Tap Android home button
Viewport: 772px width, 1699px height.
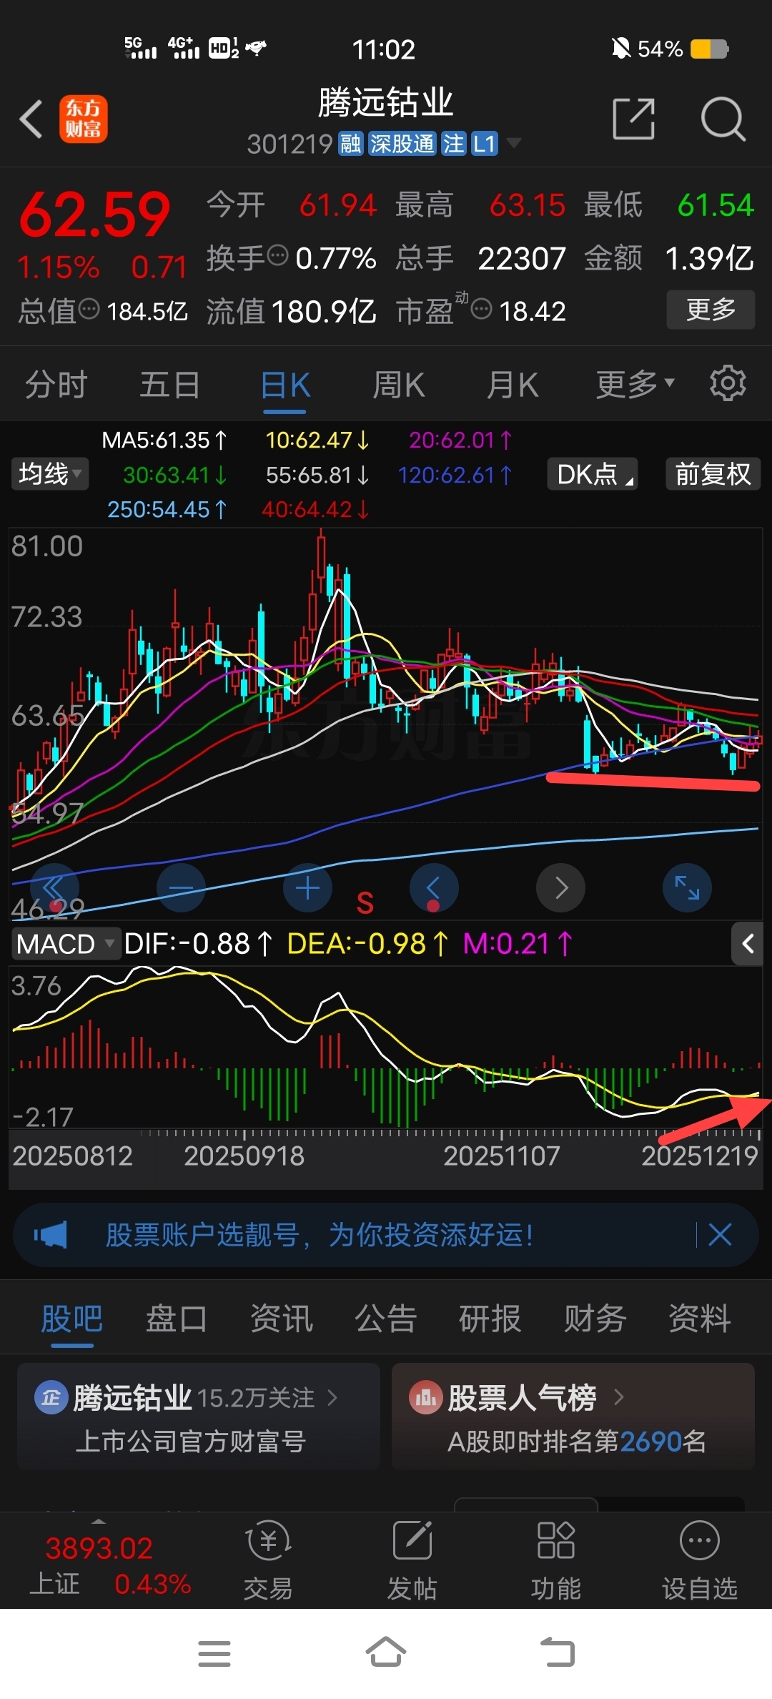click(386, 1652)
